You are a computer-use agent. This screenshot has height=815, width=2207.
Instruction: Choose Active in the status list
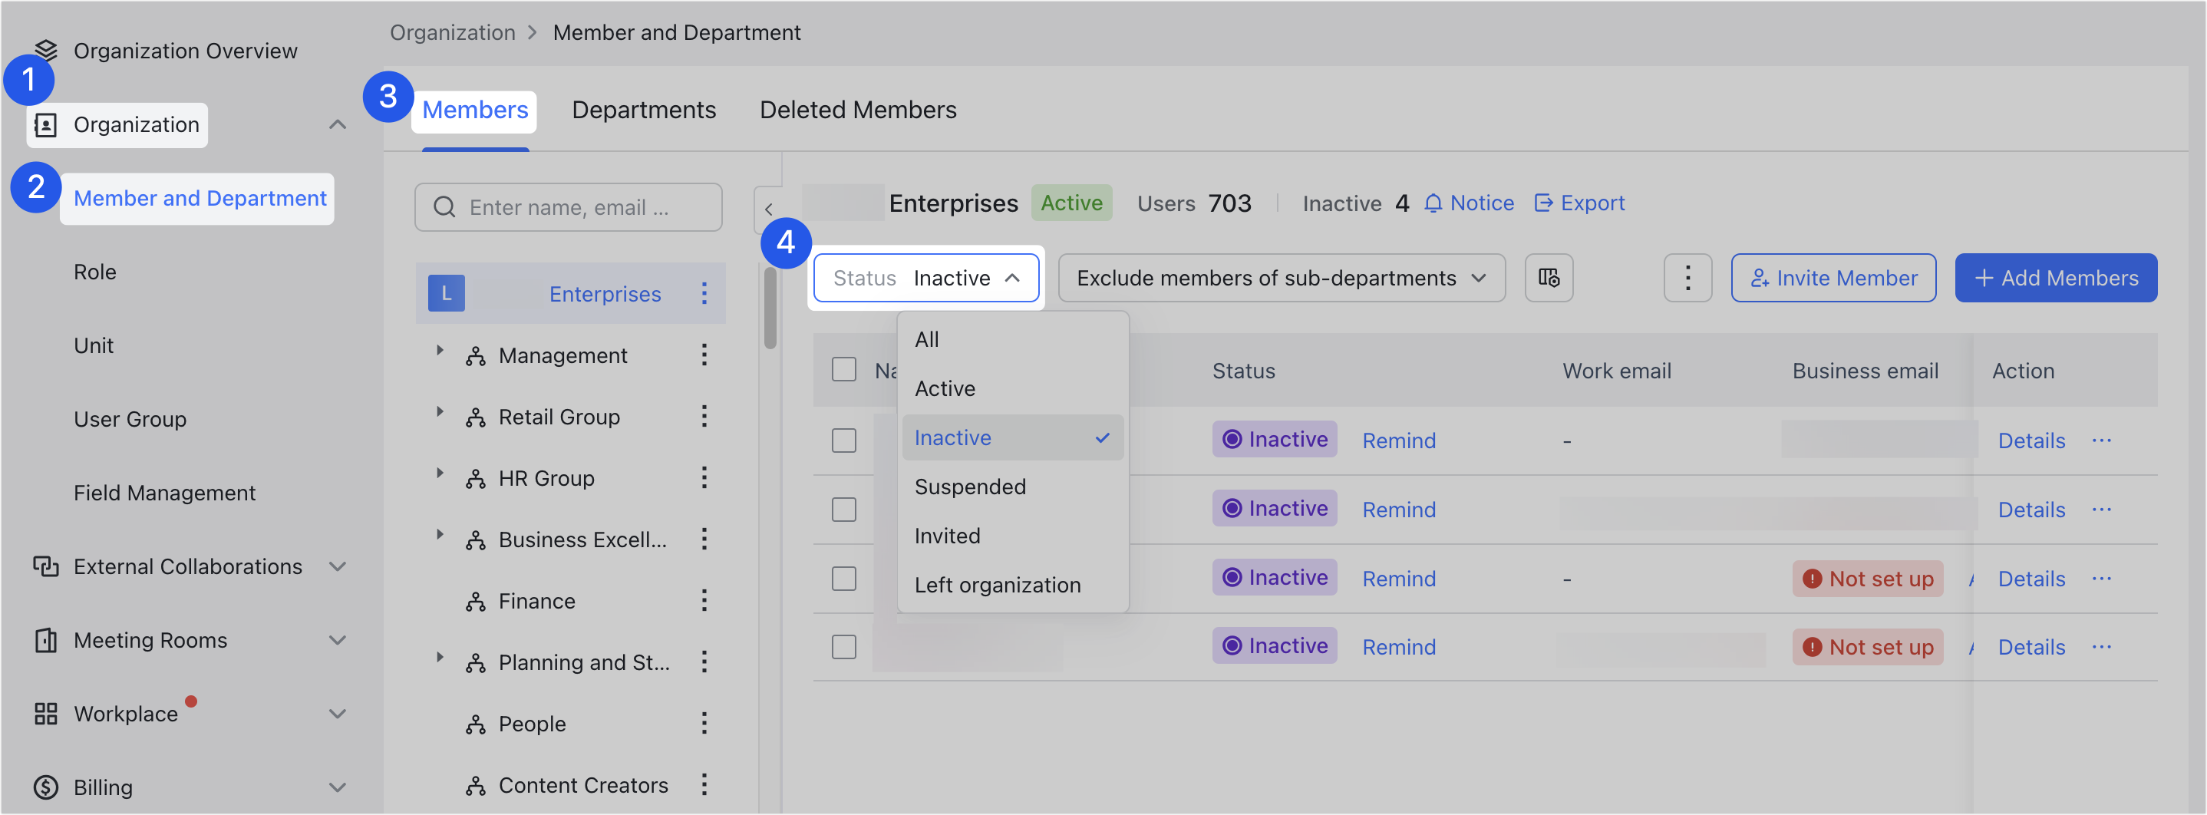1012,388
